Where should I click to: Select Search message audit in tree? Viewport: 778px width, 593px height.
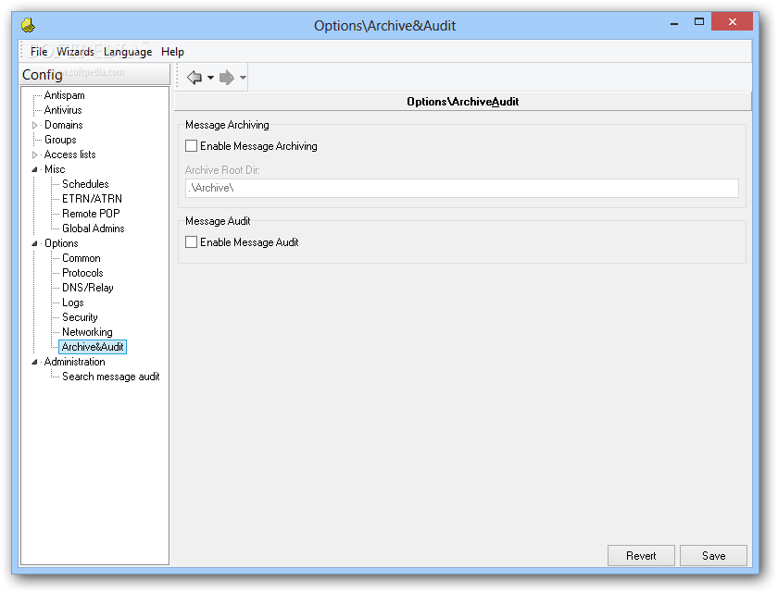tap(110, 377)
